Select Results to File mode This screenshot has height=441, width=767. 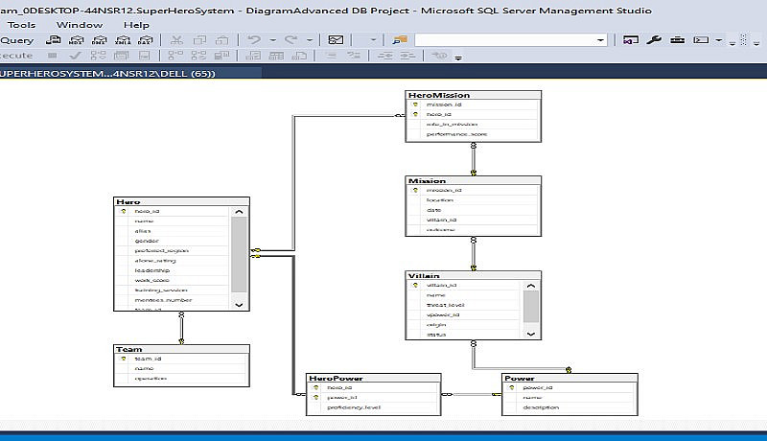299,56
